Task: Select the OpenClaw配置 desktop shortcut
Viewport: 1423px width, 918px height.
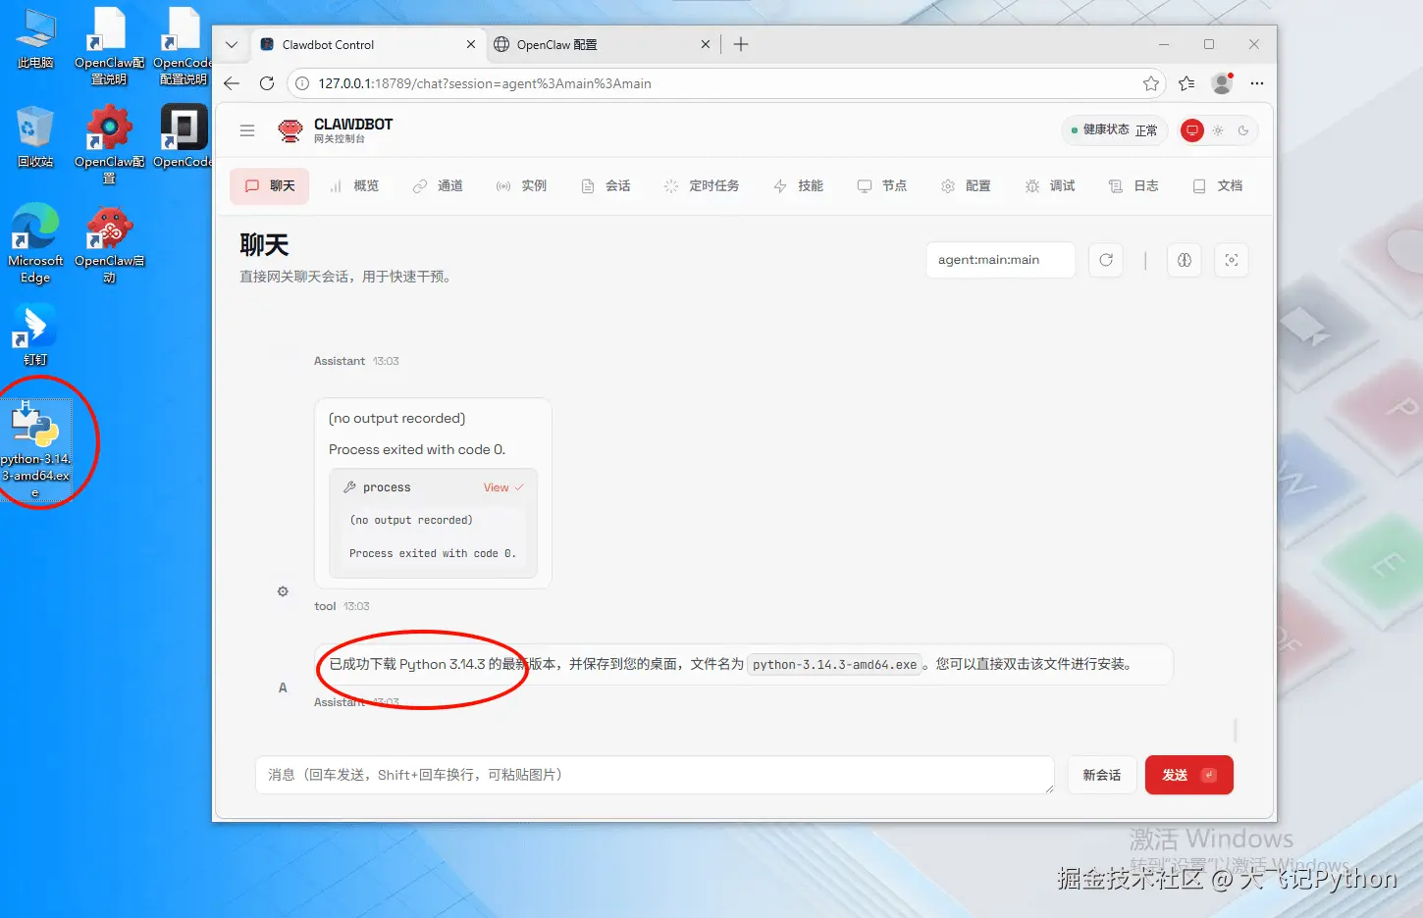Action: (x=109, y=144)
